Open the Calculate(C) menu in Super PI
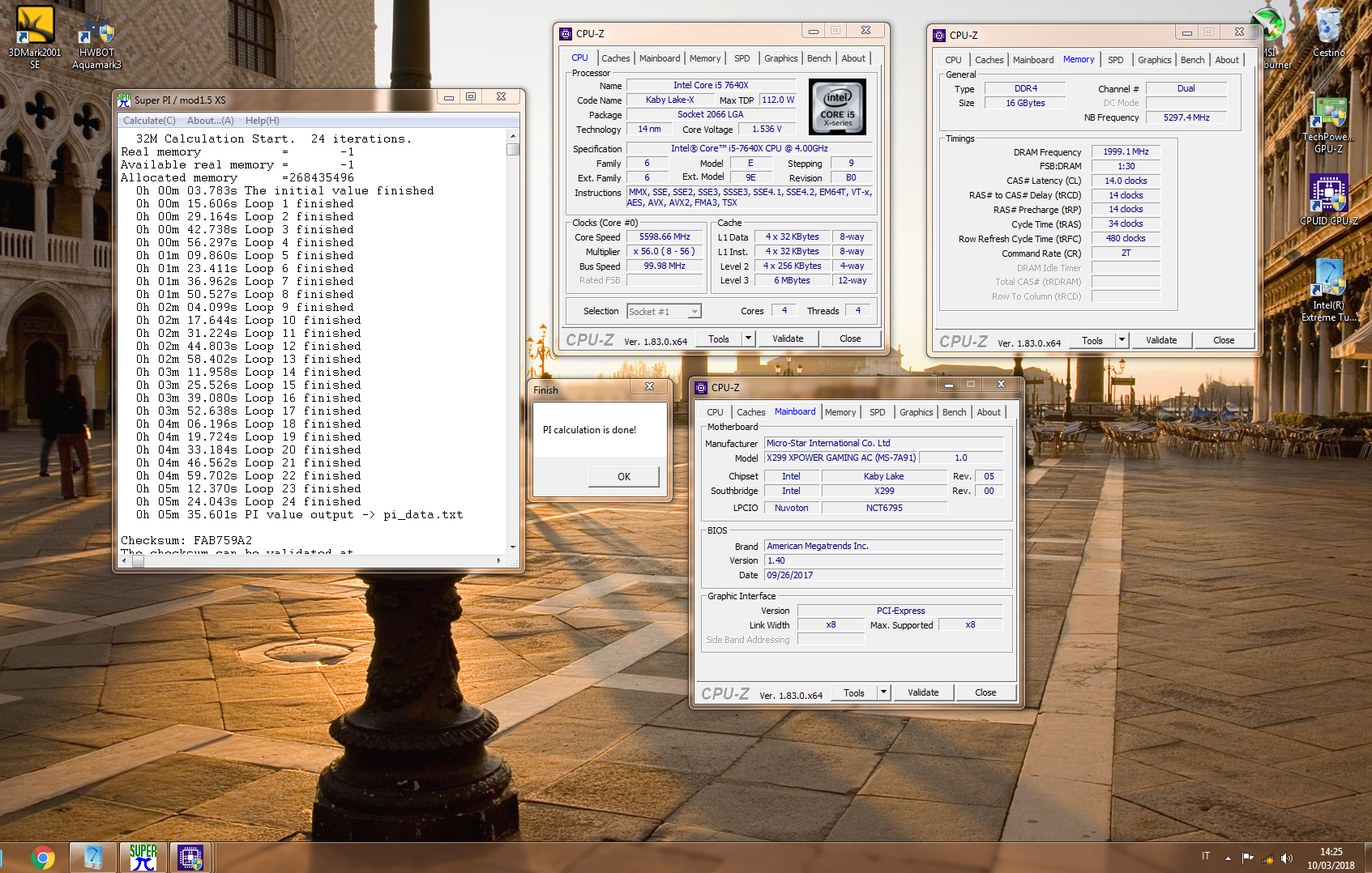This screenshot has height=873, width=1372. [149, 121]
